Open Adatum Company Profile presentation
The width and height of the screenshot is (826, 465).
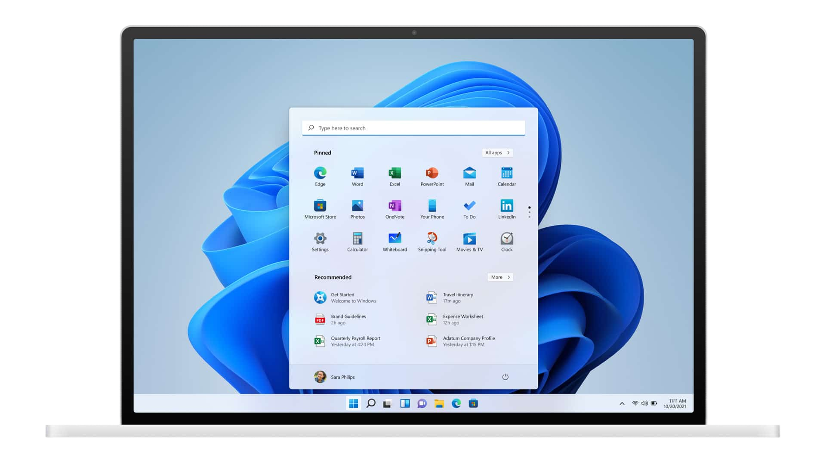point(461,341)
